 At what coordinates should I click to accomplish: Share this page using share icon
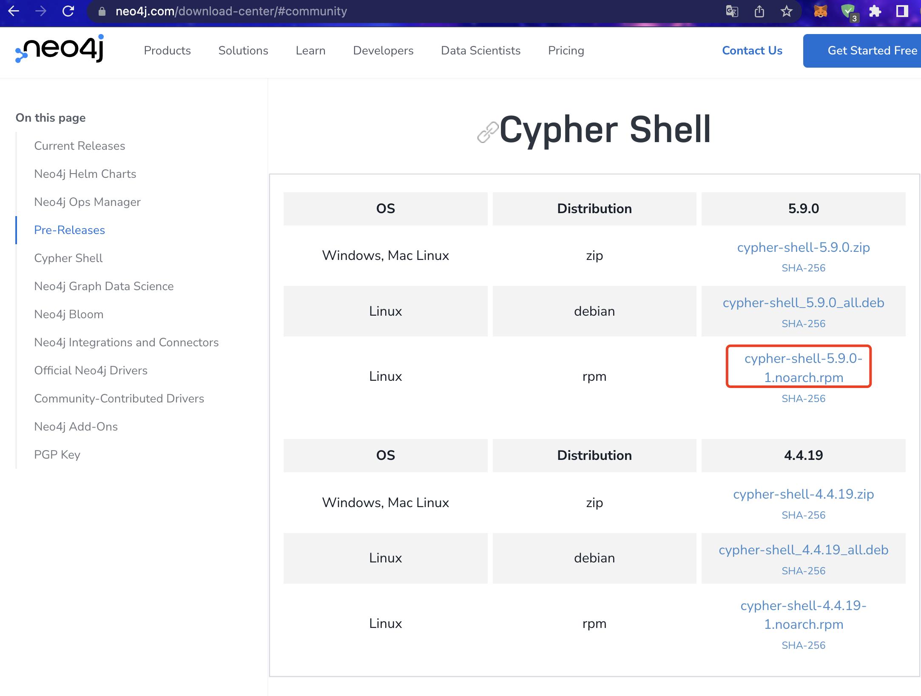pos(759,11)
